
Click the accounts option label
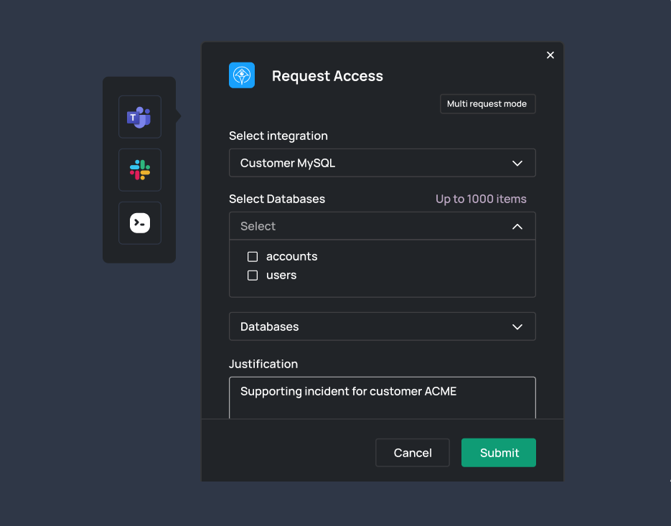(x=291, y=257)
